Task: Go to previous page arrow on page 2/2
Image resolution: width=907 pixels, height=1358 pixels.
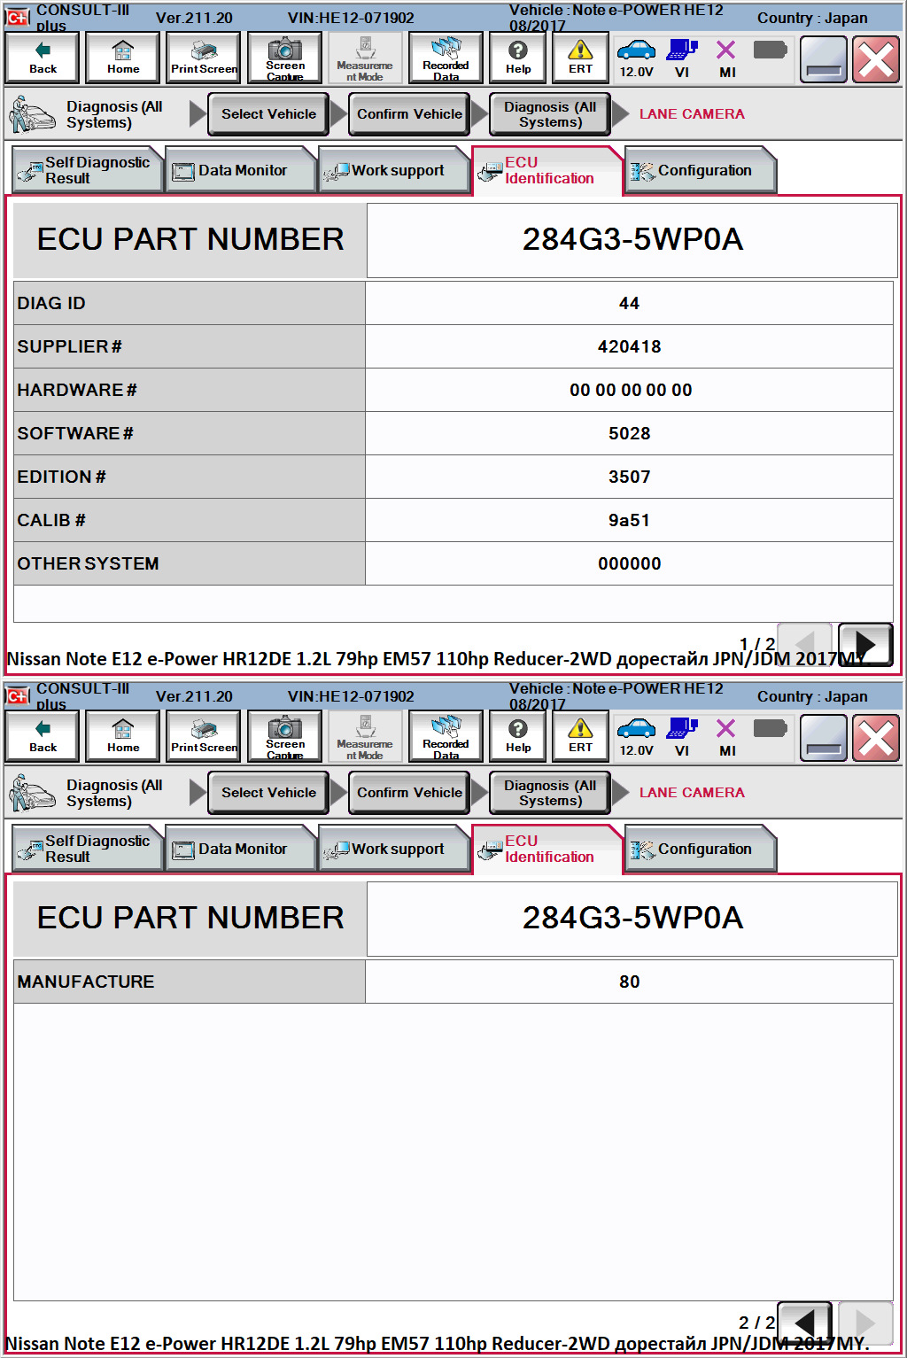Action: [804, 1323]
